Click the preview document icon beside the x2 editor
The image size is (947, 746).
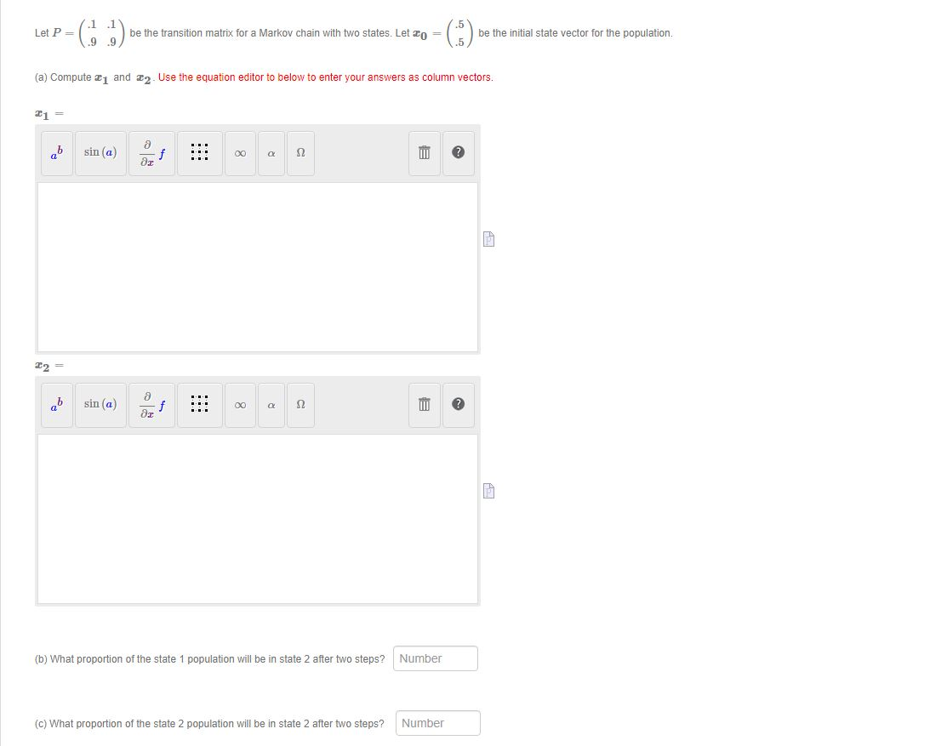488,491
